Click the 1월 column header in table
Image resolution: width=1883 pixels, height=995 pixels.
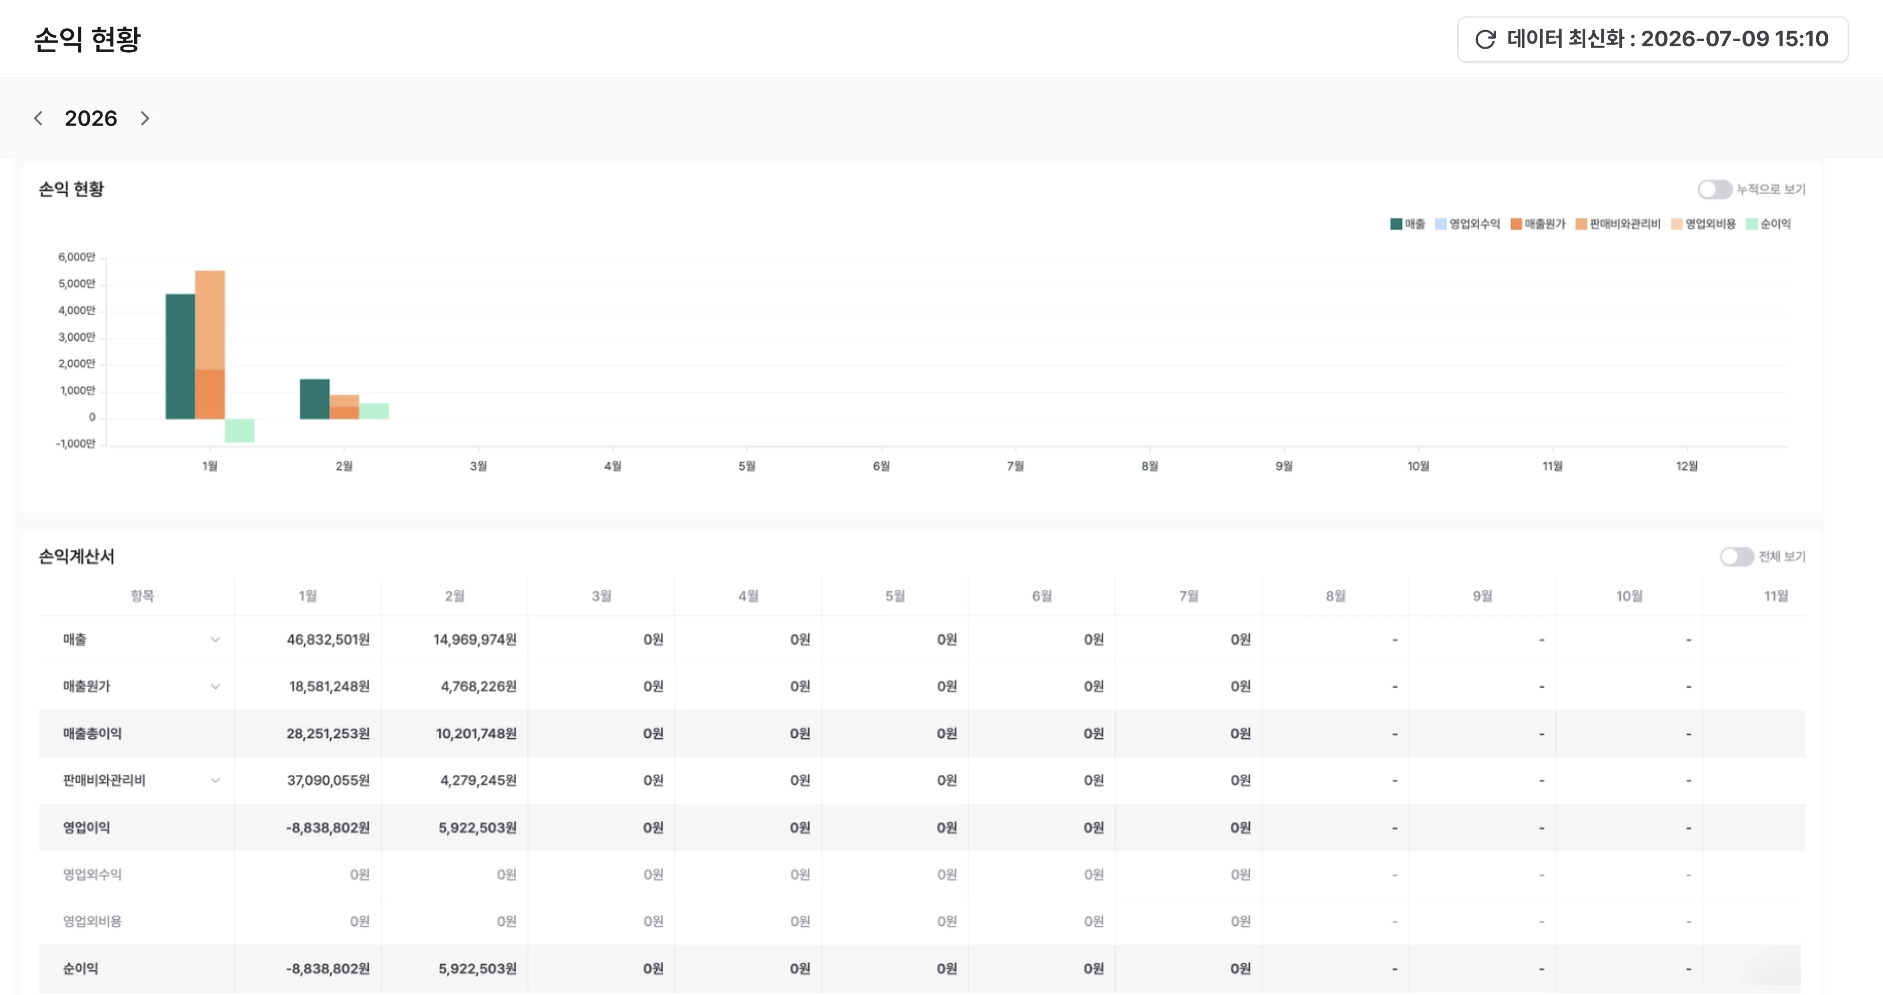point(308,596)
